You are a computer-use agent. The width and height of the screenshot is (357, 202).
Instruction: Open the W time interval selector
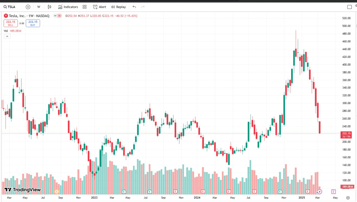pos(38,7)
